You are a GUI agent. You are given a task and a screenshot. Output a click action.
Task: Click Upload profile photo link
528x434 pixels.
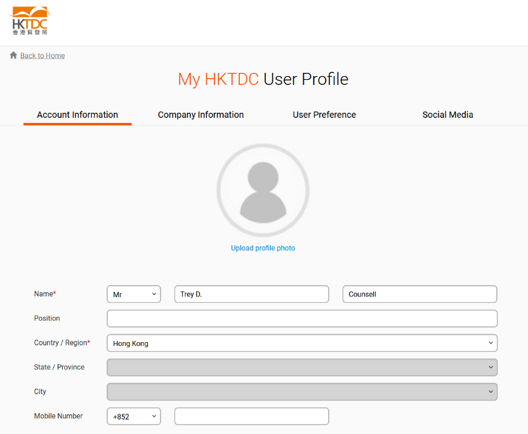click(x=263, y=248)
